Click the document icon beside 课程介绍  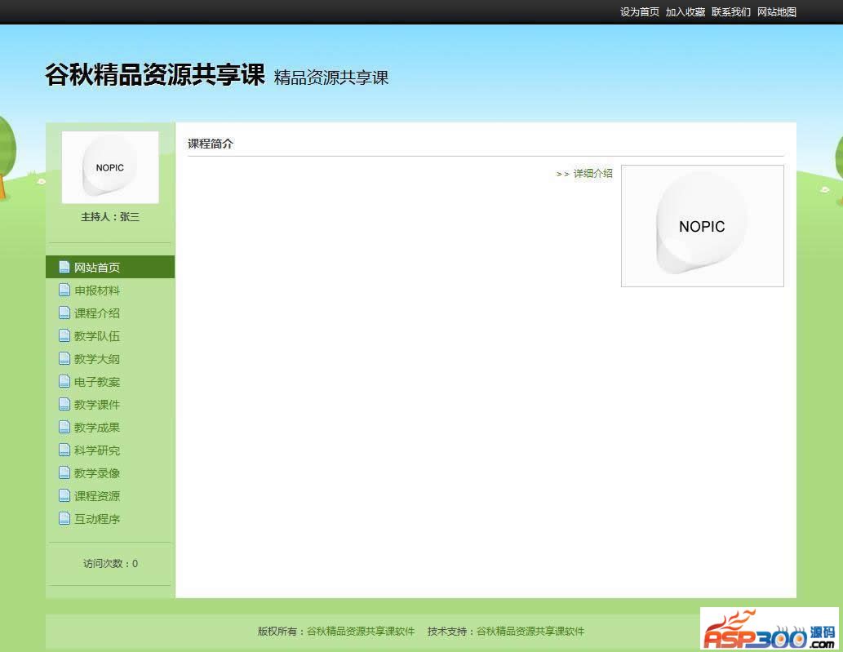pyautogui.click(x=64, y=313)
